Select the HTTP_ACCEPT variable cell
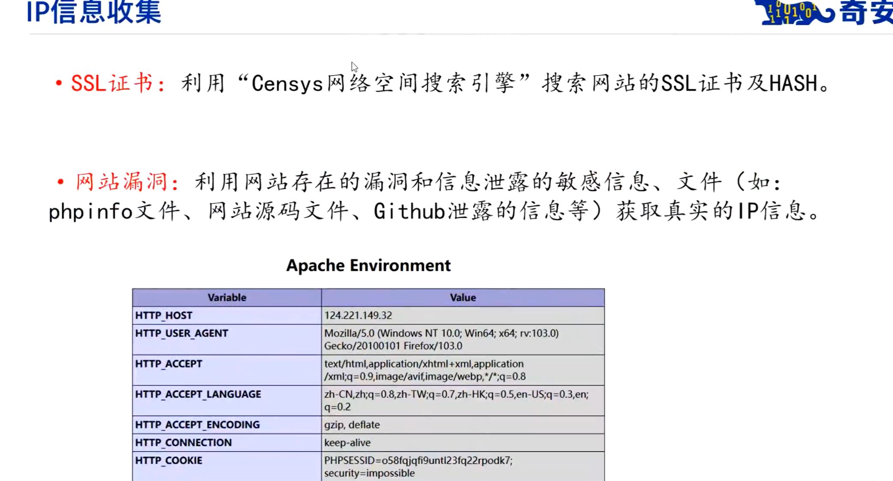Image resolution: width=893 pixels, height=481 pixels. pyautogui.click(x=169, y=364)
